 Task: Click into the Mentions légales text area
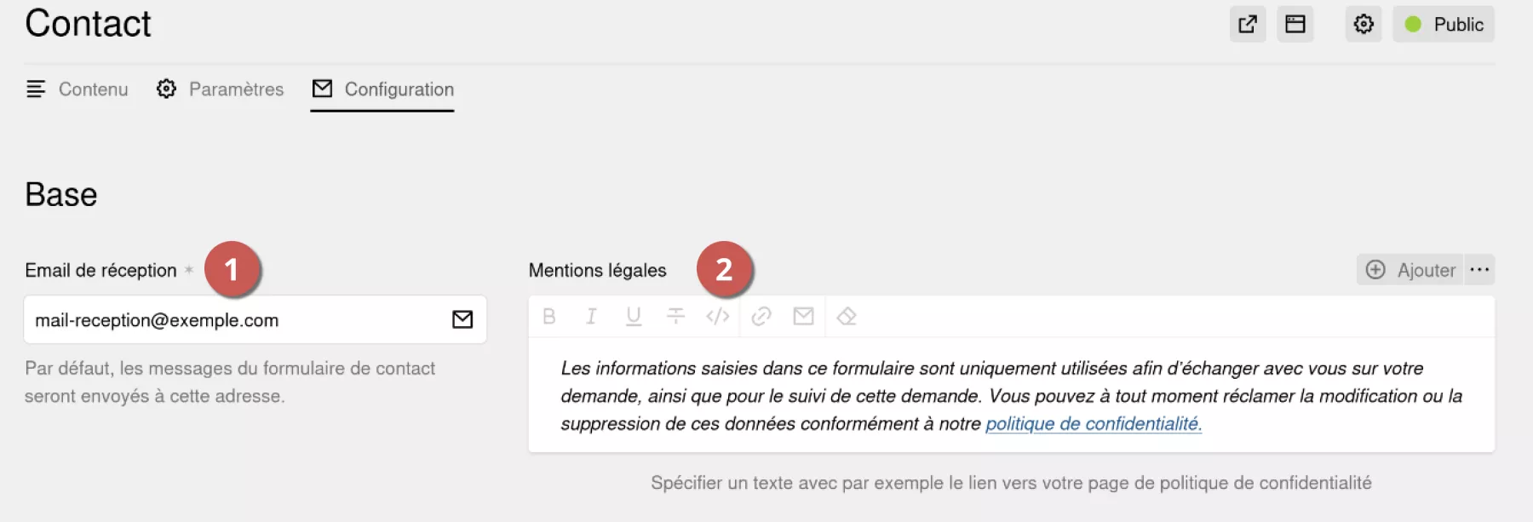click(x=1011, y=395)
